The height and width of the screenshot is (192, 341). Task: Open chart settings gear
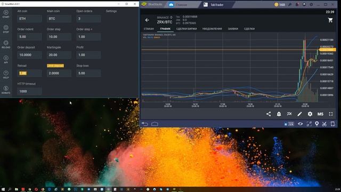310,114
